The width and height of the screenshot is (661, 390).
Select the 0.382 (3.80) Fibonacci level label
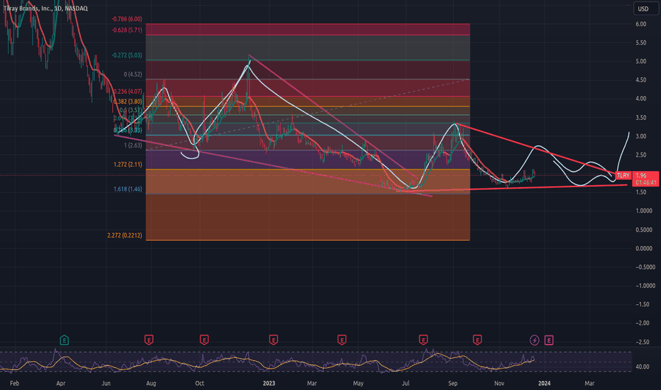click(128, 101)
